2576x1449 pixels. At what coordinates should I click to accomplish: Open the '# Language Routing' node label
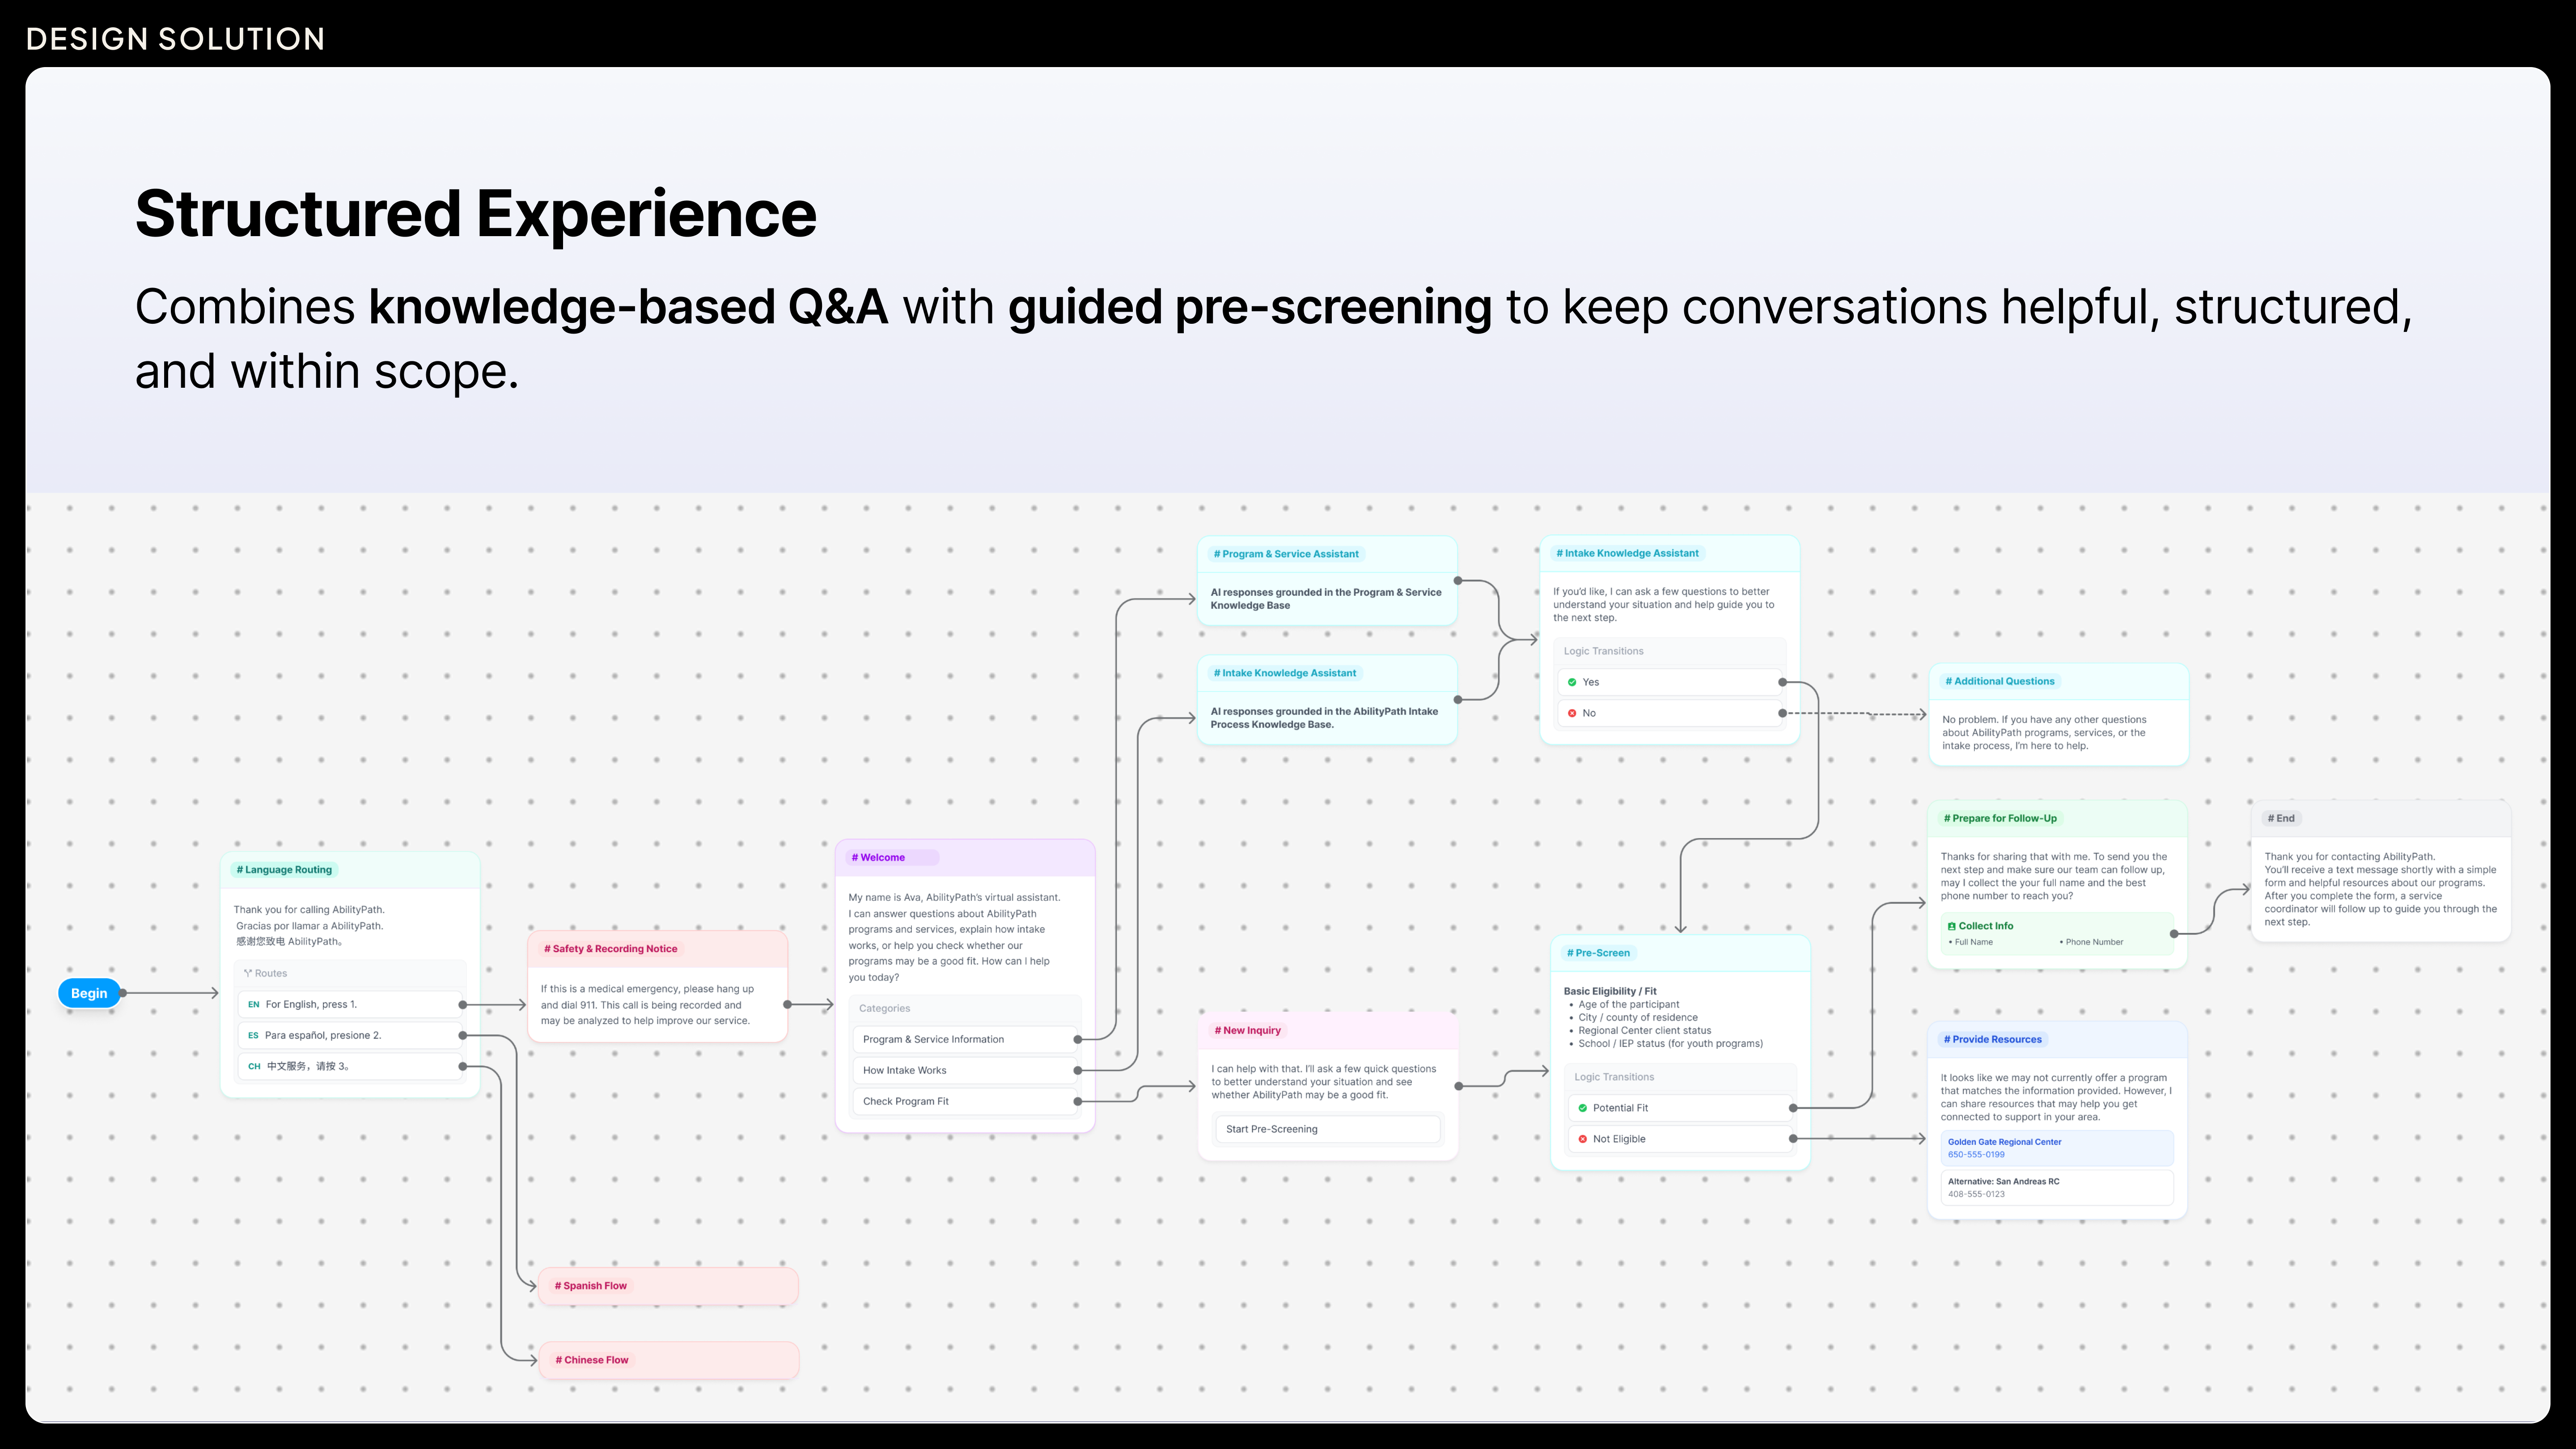tap(285, 869)
